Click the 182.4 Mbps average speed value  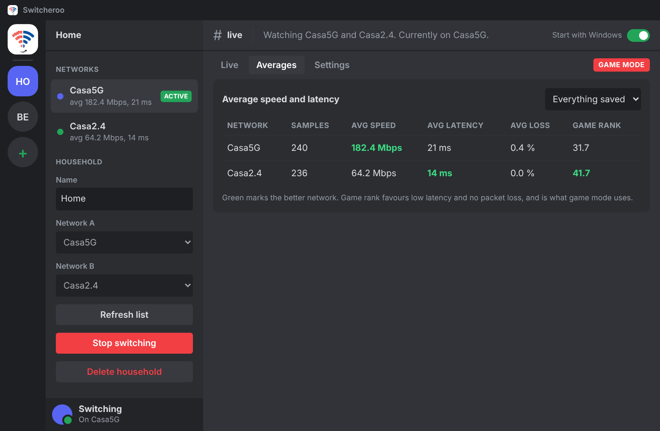coord(377,148)
